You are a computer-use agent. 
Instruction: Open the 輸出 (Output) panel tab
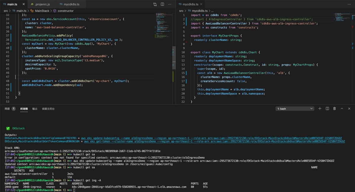click(x=35, y=109)
